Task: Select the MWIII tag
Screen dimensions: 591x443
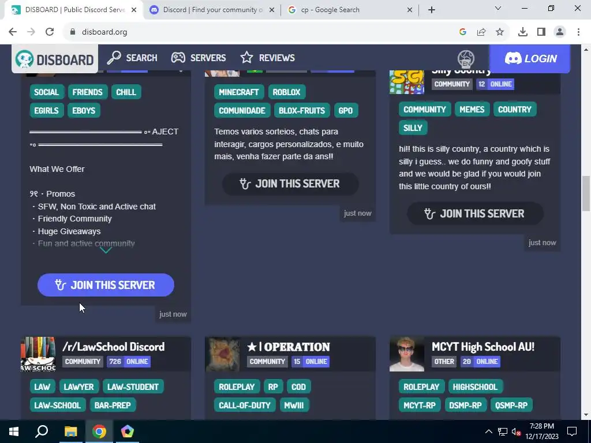Action: (294, 405)
